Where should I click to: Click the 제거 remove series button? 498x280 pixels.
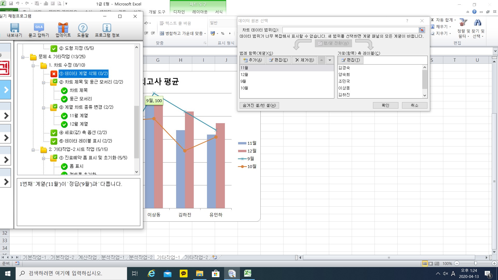(305, 60)
